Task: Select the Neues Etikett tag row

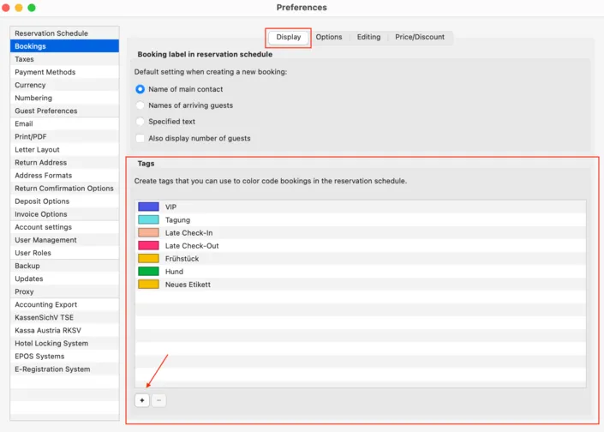Action: click(x=361, y=285)
